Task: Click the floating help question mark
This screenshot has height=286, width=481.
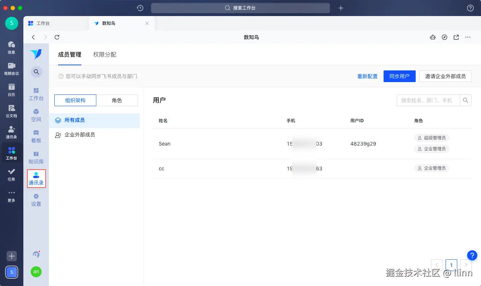Action: pos(472,255)
